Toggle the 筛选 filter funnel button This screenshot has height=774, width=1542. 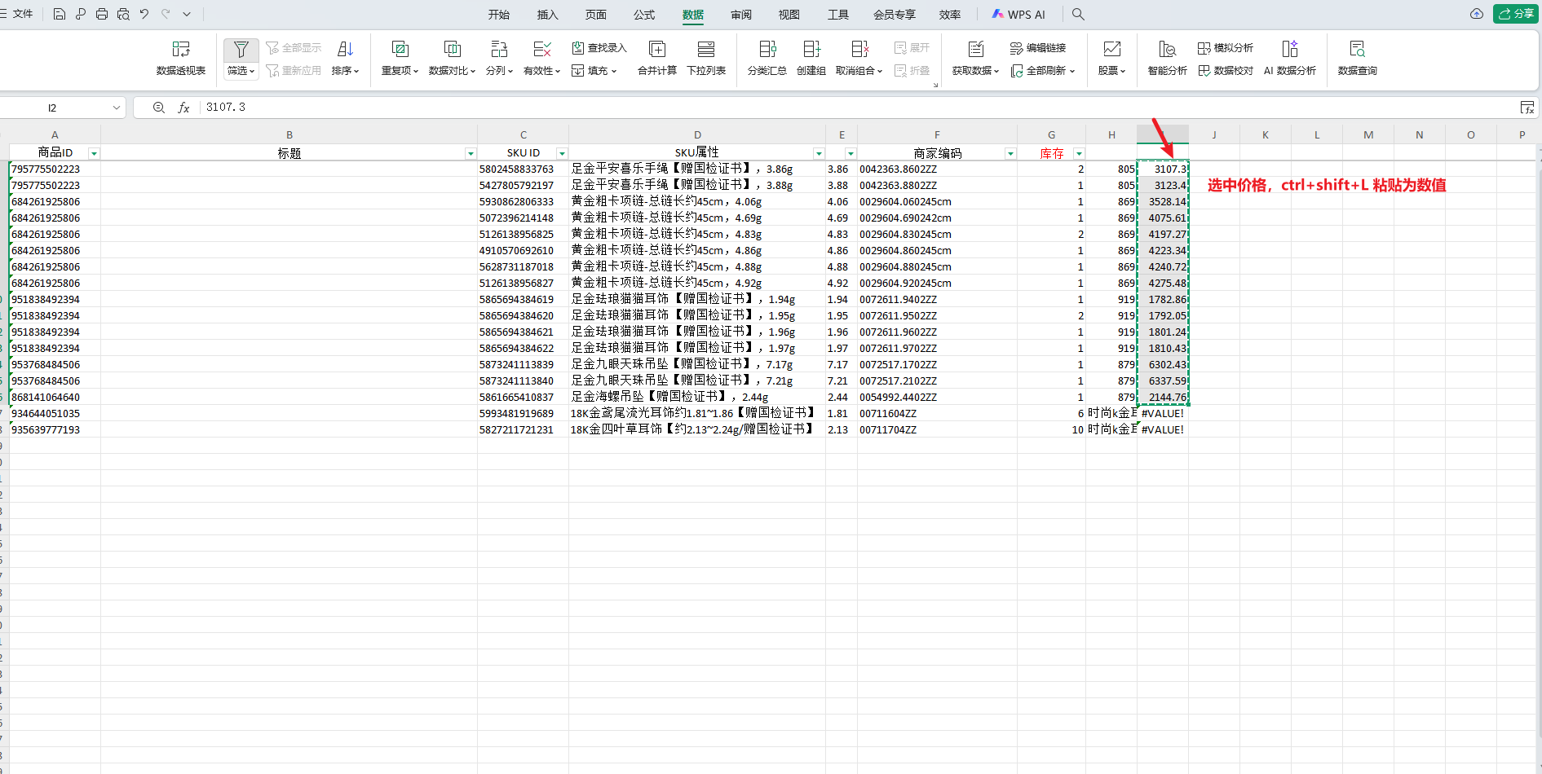(241, 50)
